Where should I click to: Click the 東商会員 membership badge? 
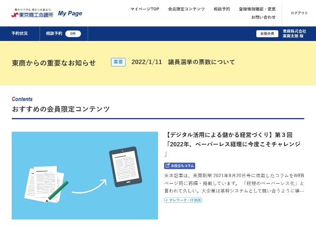(268, 34)
